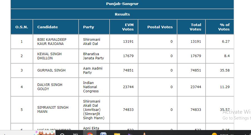Open Google Chrome from the taskbar
Viewport: 251px width, 135px height.
(90, 133)
